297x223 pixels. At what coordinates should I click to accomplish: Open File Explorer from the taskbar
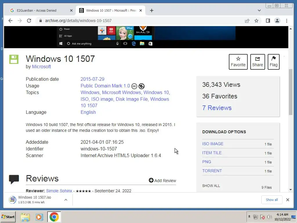tap(25, 217)
